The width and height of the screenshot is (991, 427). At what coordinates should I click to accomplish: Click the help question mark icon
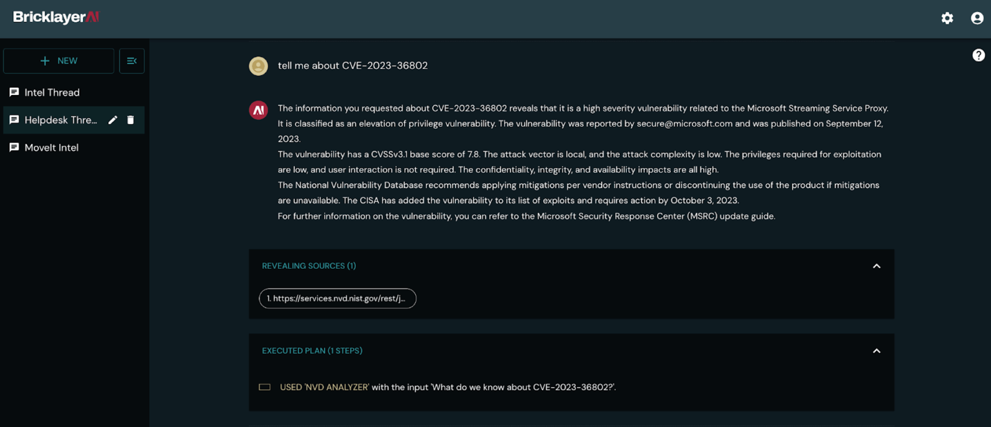click(978, 55)
